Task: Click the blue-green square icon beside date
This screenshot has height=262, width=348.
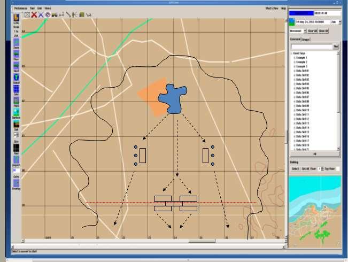Action: click(292, 22)
